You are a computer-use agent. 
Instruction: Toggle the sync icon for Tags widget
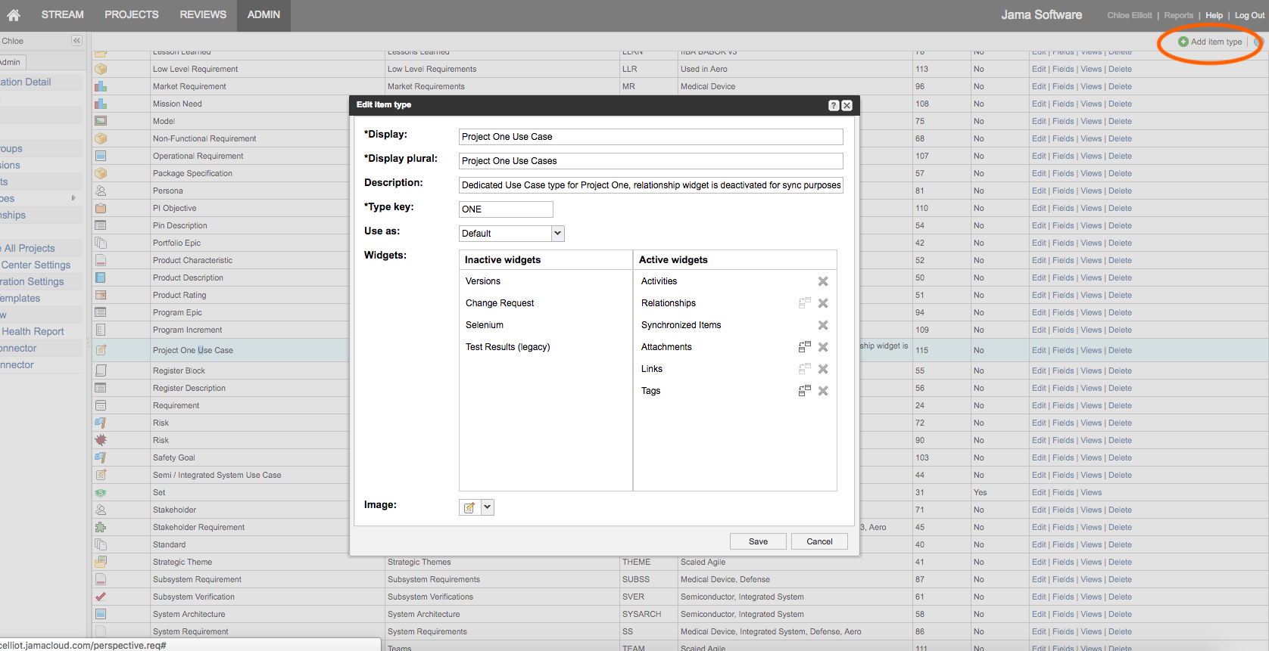point(805,391)
